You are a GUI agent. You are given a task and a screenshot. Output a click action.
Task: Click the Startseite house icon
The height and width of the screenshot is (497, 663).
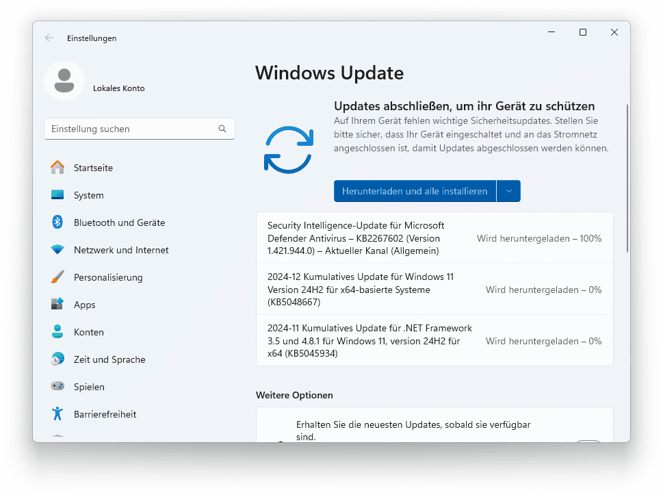tap(57, 168)
